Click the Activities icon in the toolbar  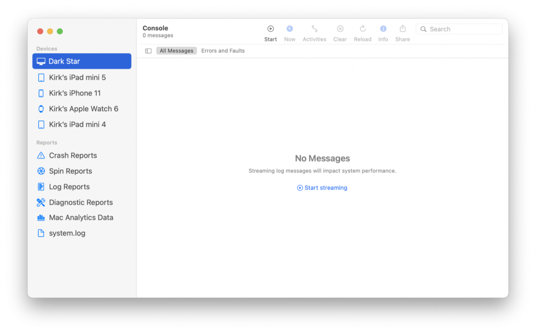(314, 29)
